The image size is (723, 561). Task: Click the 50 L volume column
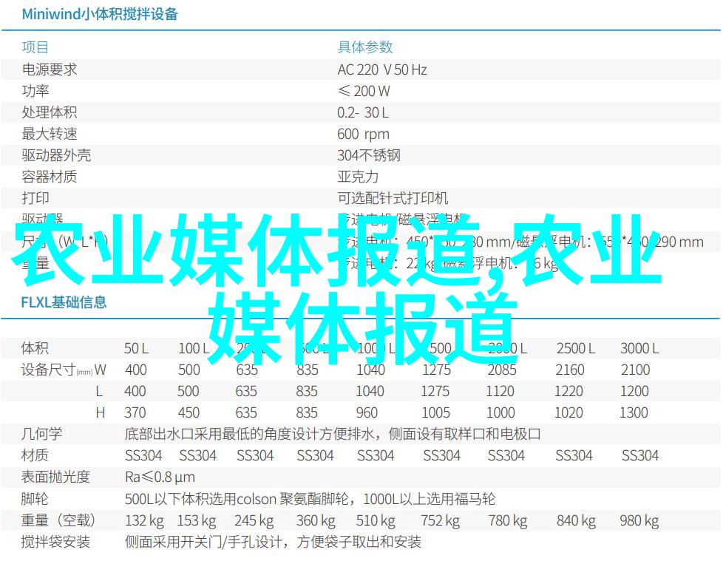click(x=136, y=348)
